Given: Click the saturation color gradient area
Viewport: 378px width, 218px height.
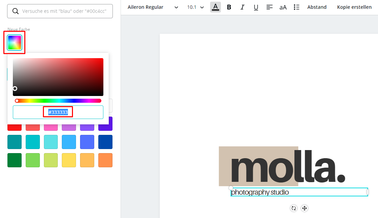Looking at the screenshot, I should [x=58, y=77].
